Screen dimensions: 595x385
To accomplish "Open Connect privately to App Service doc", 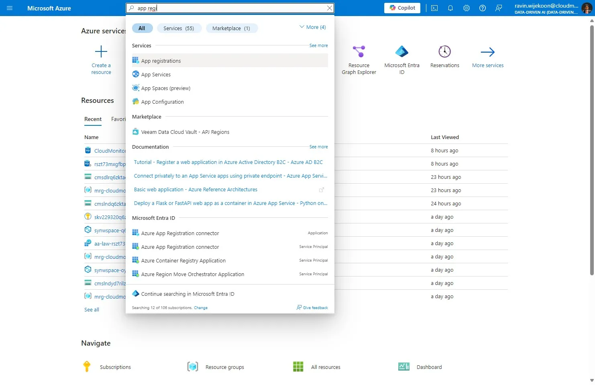I will pyautogui.click(x=230, y=176).
